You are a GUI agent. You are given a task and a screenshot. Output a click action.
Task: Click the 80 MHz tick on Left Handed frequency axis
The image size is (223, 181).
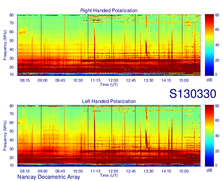pyautogui.click(x=11, y=106)
